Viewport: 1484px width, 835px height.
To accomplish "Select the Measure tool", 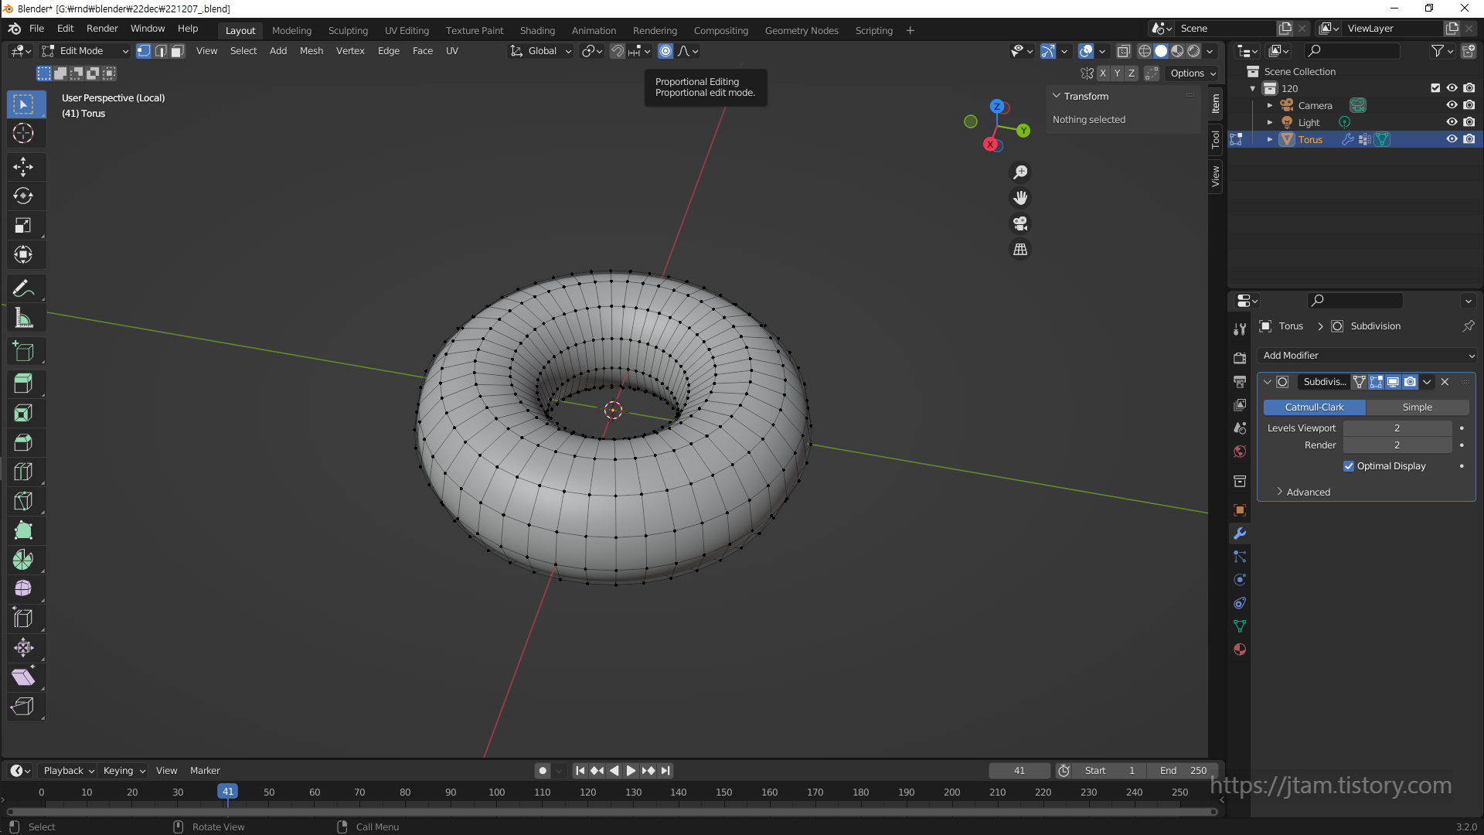I will coord(23,319).
